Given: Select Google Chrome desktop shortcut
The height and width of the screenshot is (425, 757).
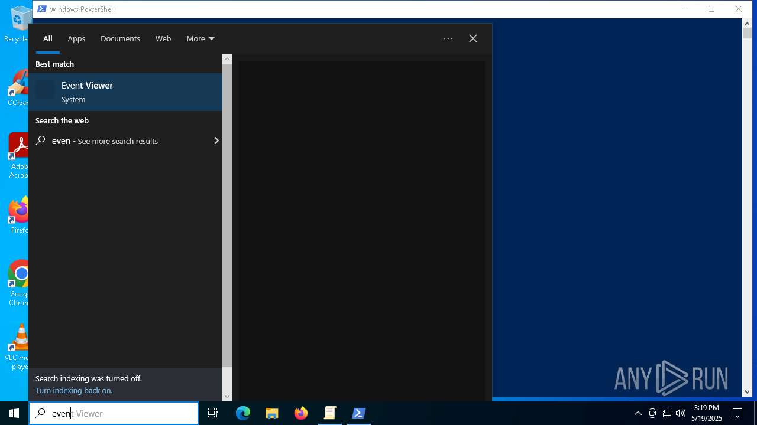Looking at the screenshot, I should 18,283.
